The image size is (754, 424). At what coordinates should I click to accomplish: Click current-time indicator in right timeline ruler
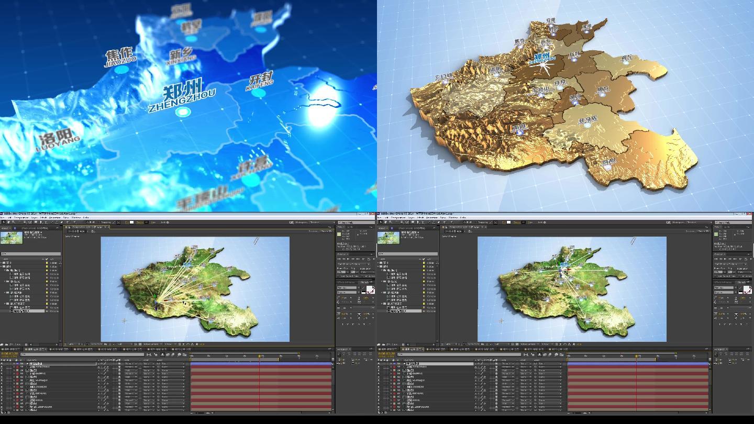point(636,356)
